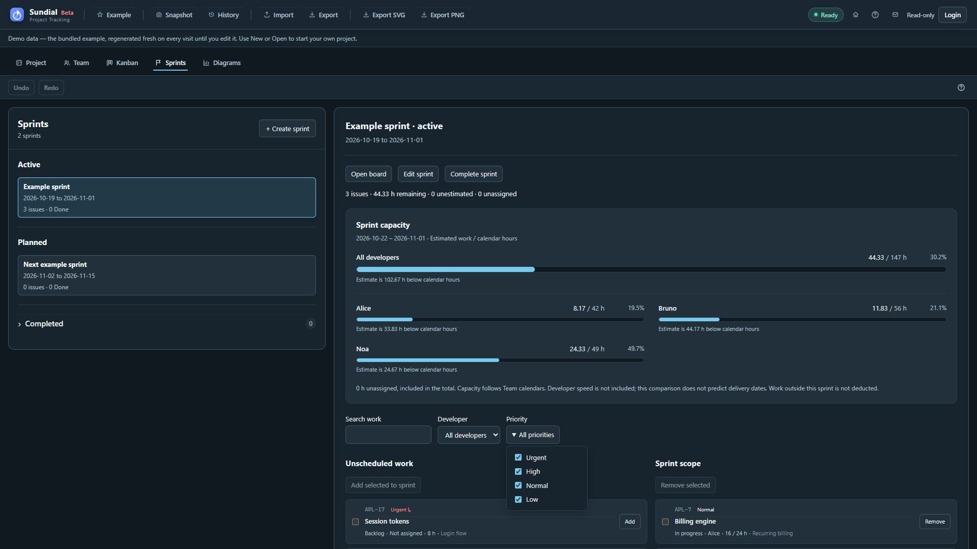This screenshot has height=549, width=977.
Task: Click the Kanban board icon
Action: coord(109,63)
